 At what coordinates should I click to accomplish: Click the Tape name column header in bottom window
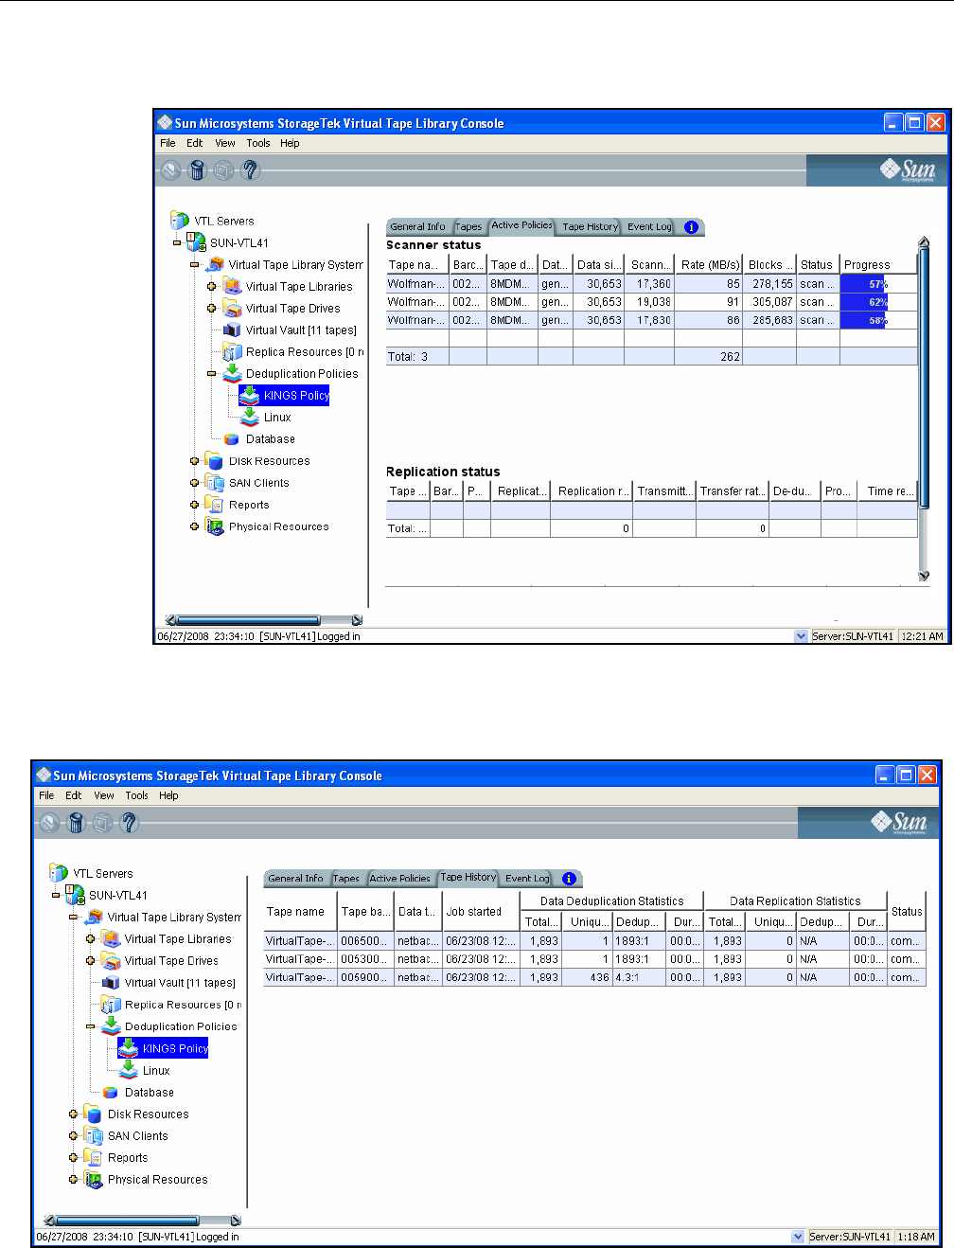tap(300, 912)
